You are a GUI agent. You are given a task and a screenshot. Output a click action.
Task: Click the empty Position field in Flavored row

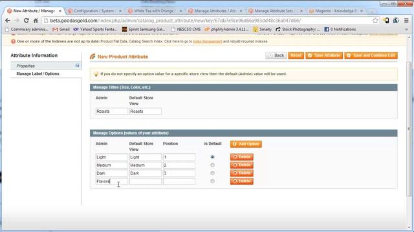(x=179, y=181)
